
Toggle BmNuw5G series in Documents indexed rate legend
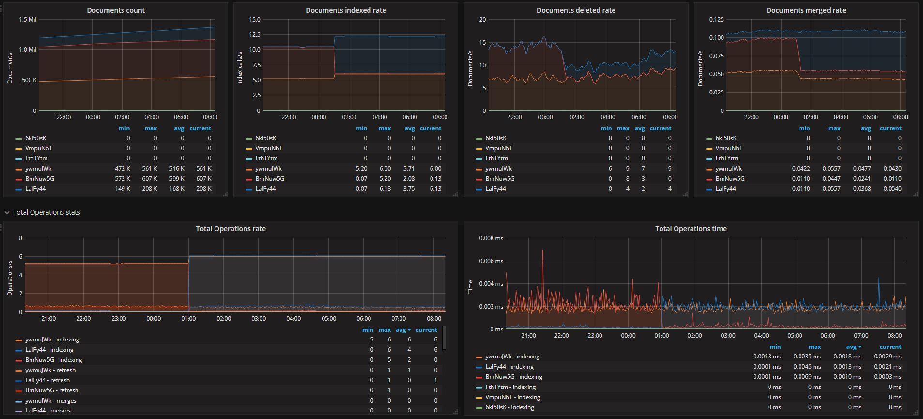point(270,179)
